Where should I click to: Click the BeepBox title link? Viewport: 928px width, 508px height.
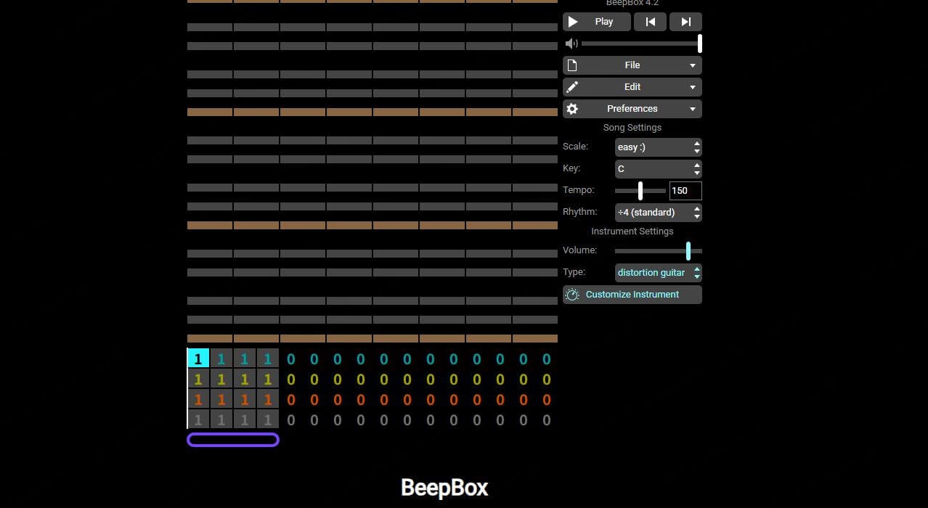pyautogui.click(x=444, y=487)
